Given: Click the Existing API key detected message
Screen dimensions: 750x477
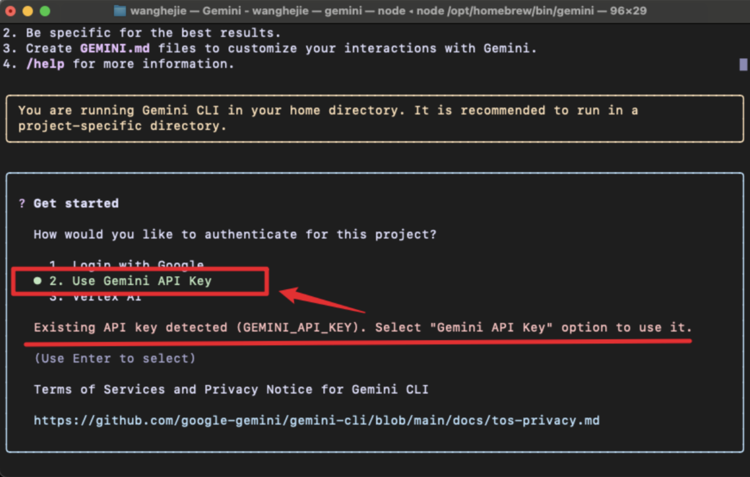Looking at the screenshot, I should click(363, 327).
